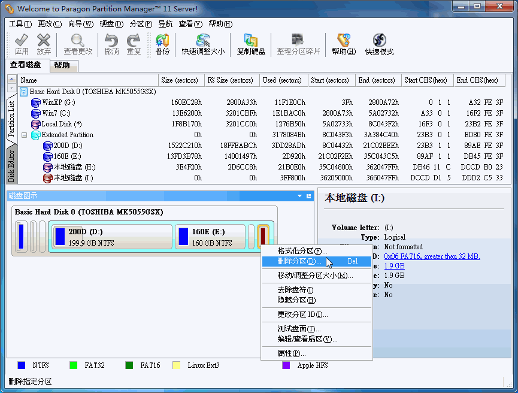Select the Win7 (C:) partition row
Screen dimensions: 518x393
[x=261, y=113]
